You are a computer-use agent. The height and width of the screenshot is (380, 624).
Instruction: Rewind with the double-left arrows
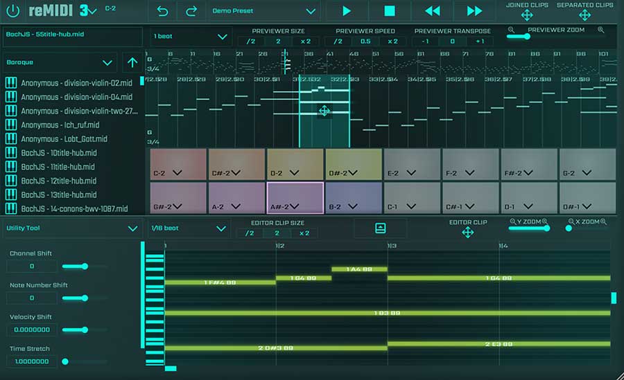pos(433,11)
